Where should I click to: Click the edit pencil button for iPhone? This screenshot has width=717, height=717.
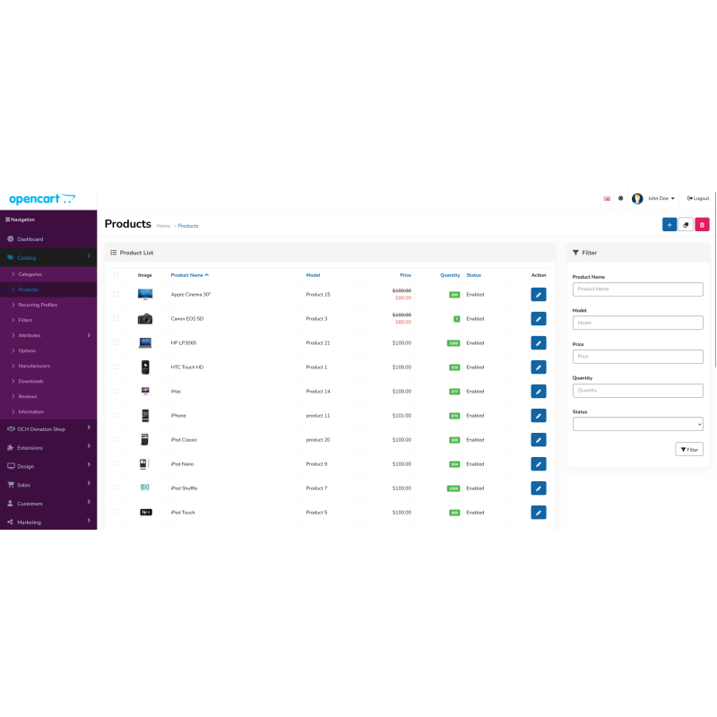pyautogui.click(x=538, y=415)
